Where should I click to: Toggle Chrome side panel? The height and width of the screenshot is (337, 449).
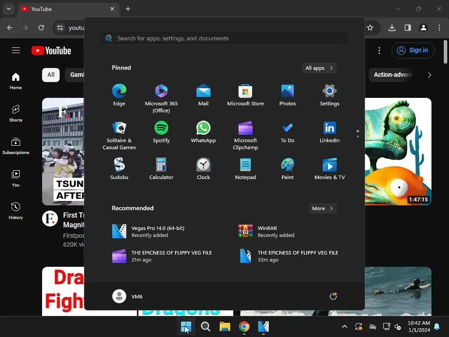pos(407,28)
